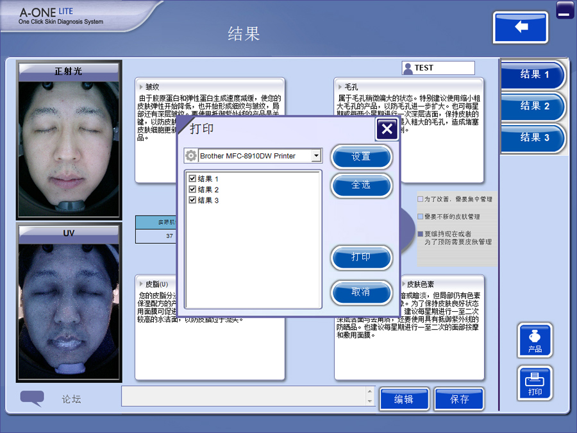
Task: Close the 打印 dialog with X
Action: coord(387,129)
